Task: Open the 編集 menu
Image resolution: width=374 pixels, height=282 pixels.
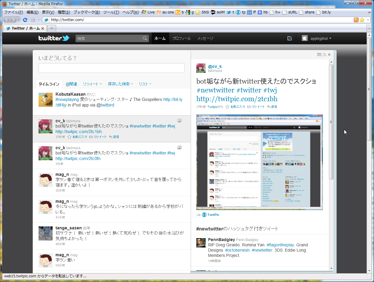Action: [x=32, y=12]
